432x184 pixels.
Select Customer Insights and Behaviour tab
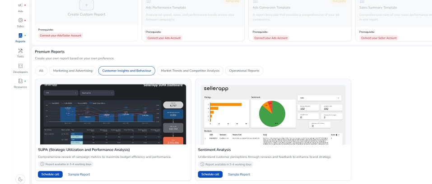click(127, 71)
